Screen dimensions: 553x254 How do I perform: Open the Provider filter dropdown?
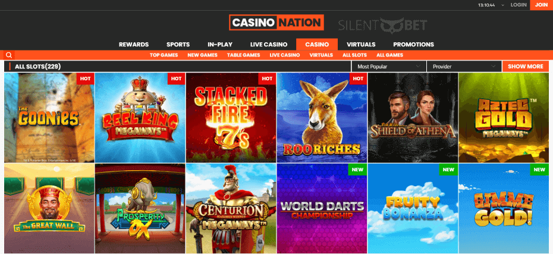click(464, 66)
